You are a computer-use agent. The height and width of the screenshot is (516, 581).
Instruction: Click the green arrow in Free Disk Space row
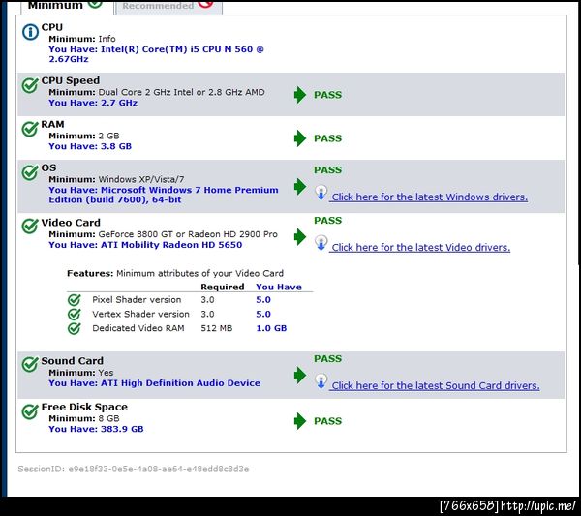pyautogui.click(x=300, y=421)
